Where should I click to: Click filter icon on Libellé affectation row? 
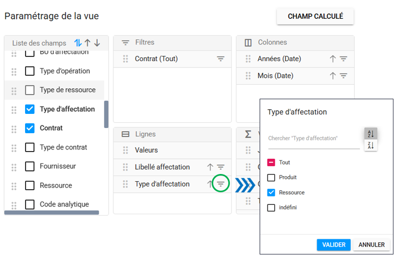tap(221, 167)
